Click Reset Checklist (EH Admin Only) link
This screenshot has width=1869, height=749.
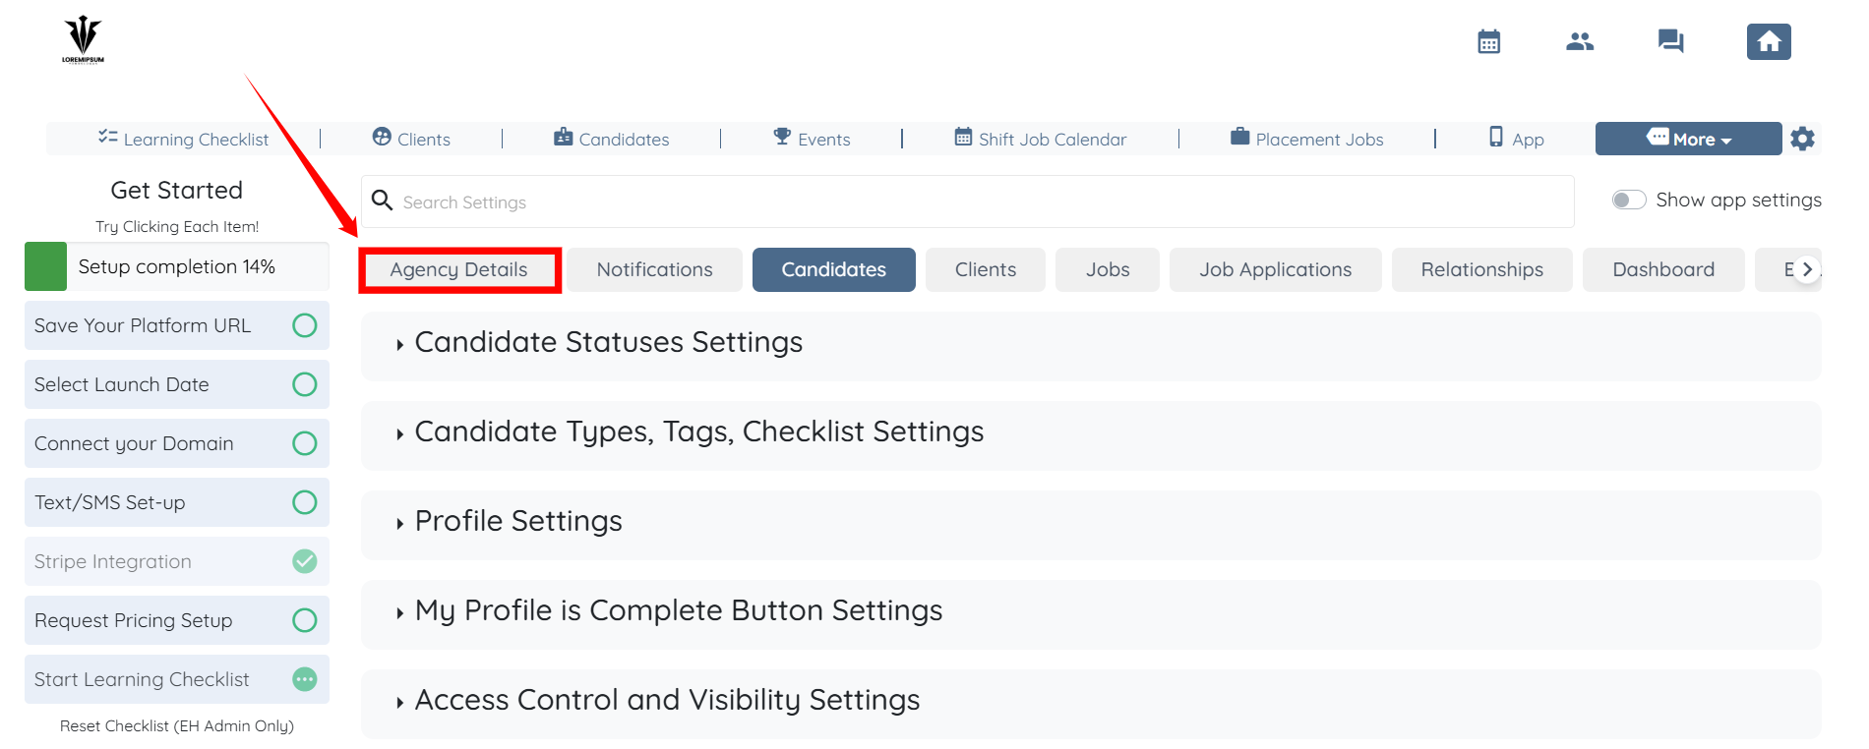pos(177,725)
